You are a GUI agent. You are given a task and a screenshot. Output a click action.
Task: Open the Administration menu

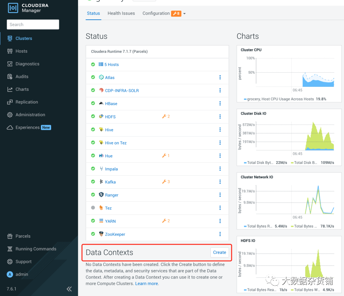[30, 115]
